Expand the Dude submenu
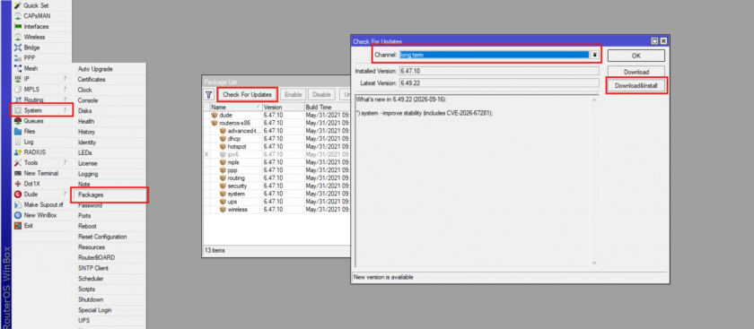This screenshot has width=754, height=329. pyautogui.click(x=42, y=194)
